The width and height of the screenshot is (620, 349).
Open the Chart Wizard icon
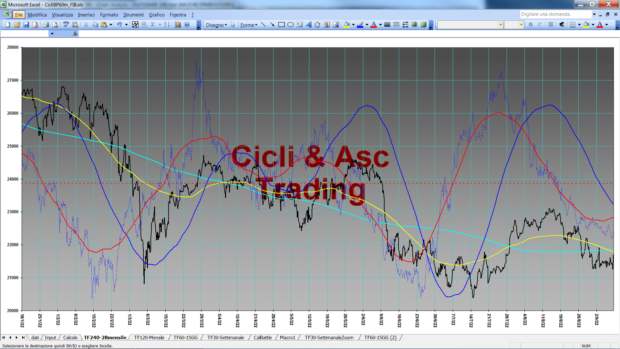coord(178,25)
